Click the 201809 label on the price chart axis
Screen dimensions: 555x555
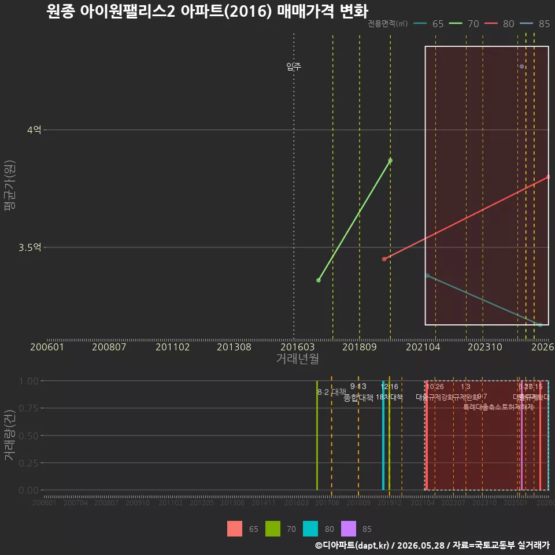point(360,347)
